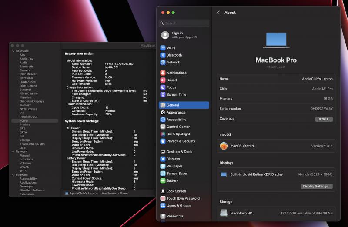348x227 pixels.
Task: Collapse the Software tree section
Action: tap(13, 175)
